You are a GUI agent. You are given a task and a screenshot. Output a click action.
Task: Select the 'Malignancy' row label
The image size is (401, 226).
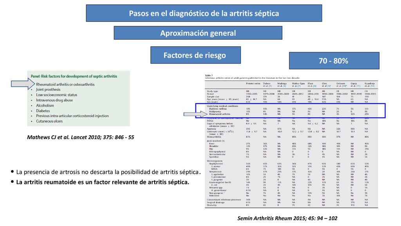(x=215, y=111)
